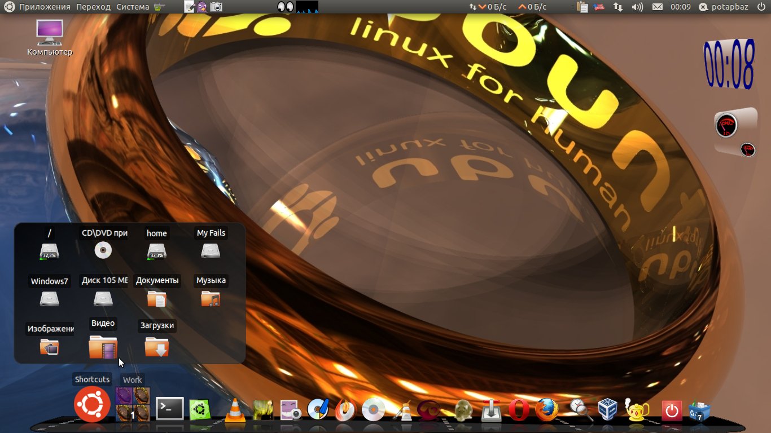Open the green Ubuntu Tweak icon in the dock
This screenshot has height=433, width=771.
coord(200,410)
